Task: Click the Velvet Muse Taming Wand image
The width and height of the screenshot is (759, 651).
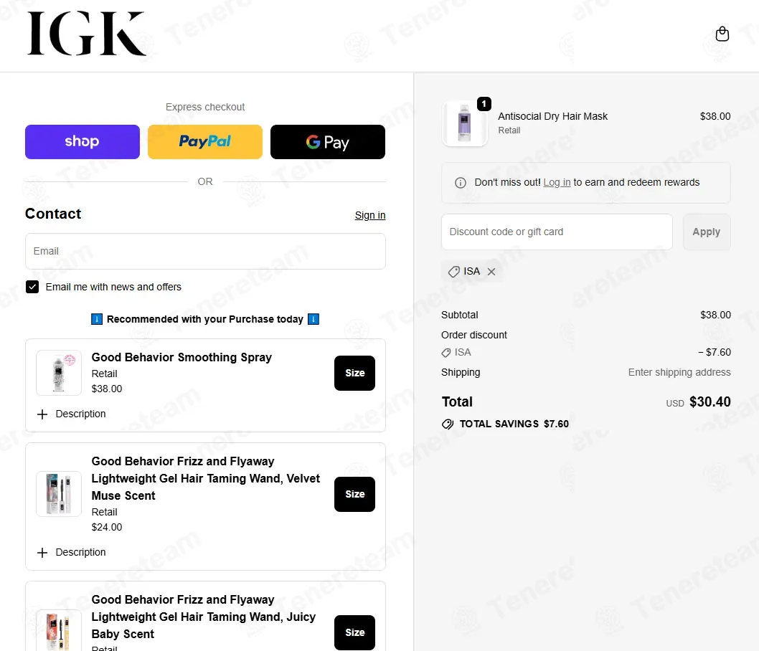Action: coord(59,494)
